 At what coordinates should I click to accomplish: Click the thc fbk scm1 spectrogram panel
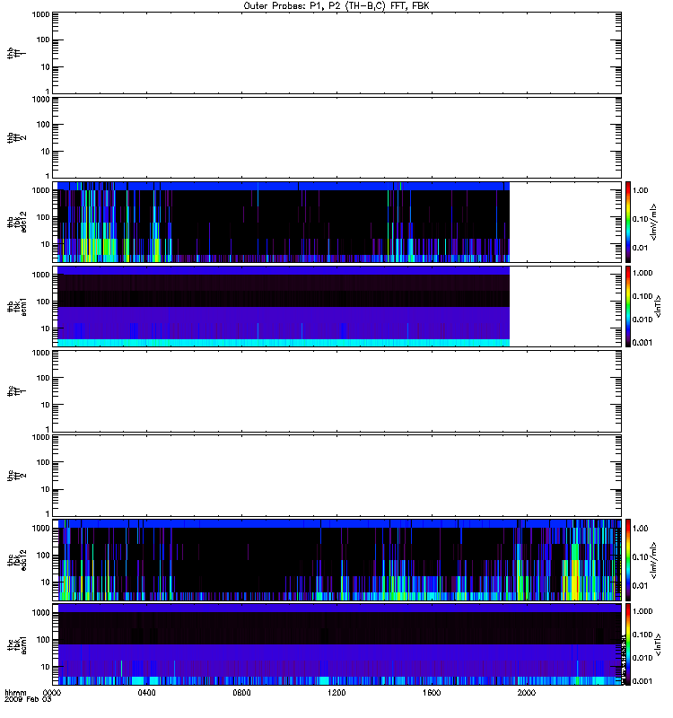pyautogui.click(x=336, y=644)
